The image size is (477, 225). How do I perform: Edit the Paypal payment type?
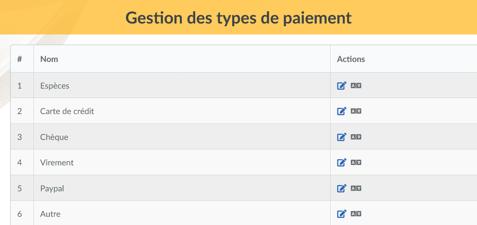[342, 188]
